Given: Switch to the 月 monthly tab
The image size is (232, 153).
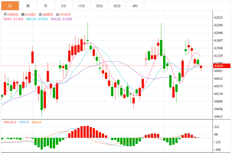Looking at the screenshot, I should 46,6.
